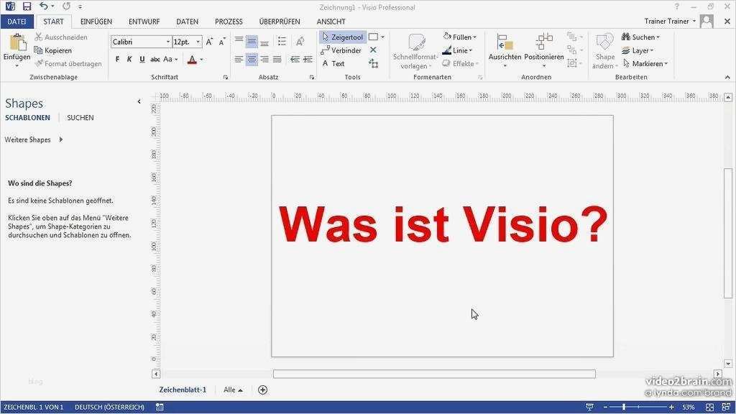
Task: Open the Füllen fill dropdown
Action: 459,37
